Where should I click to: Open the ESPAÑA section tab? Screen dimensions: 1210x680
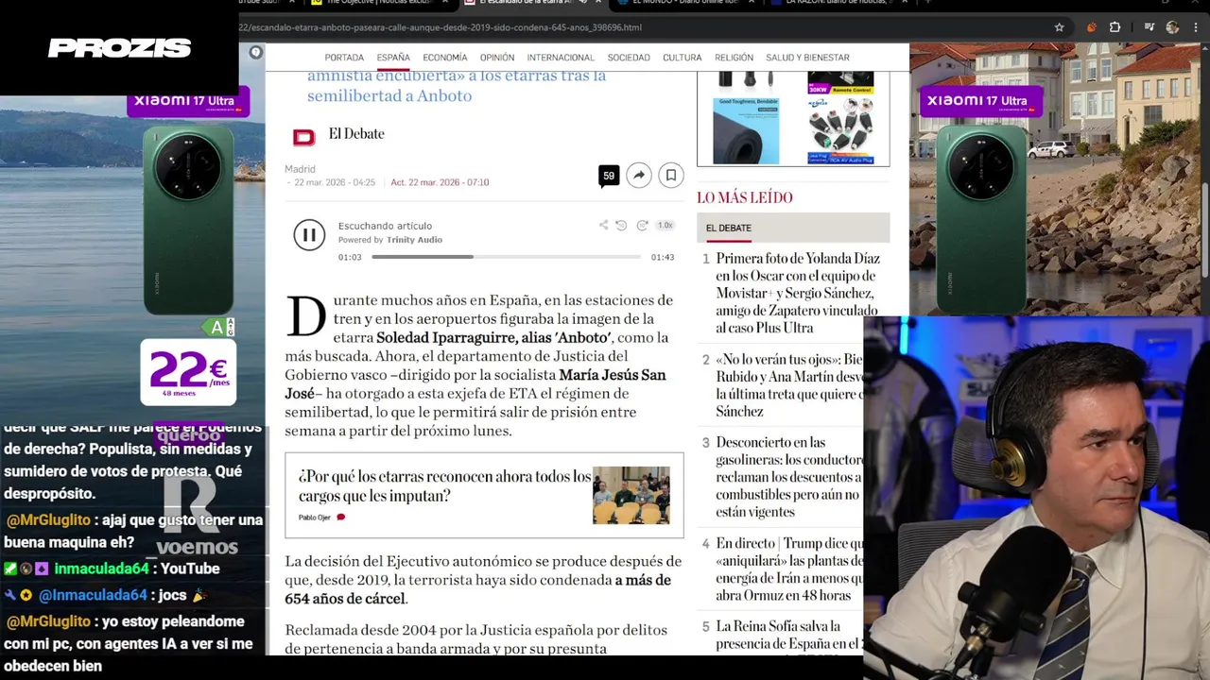coord(393,58)
